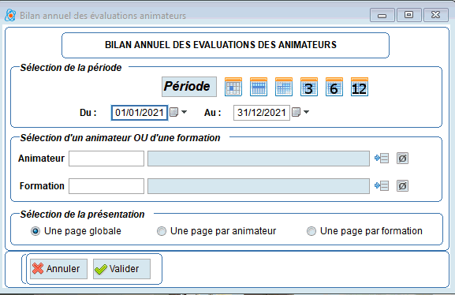Screen dimensions: 455x295
Task: Expand dropdown arrow next to Au date
Action: pos(306,112)
